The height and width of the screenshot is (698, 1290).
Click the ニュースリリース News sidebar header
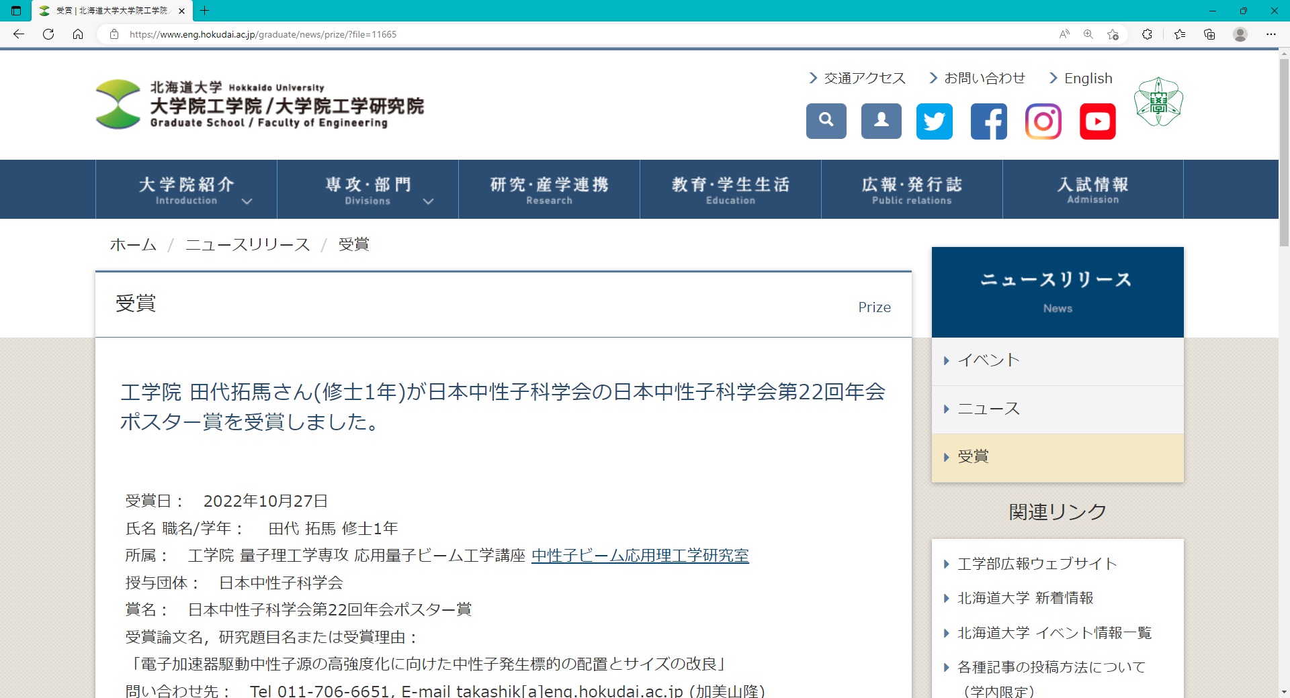pos(1058,292)
